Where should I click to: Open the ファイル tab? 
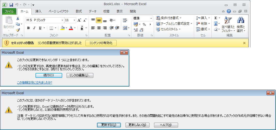(x=9, y=11)
